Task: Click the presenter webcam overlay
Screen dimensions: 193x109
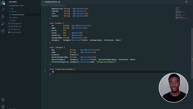Action: click(174, 88)
